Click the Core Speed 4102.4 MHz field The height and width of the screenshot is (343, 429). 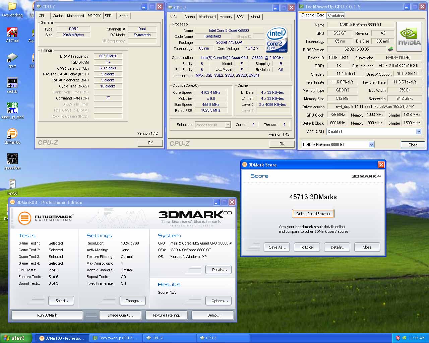tap(211, 92)
